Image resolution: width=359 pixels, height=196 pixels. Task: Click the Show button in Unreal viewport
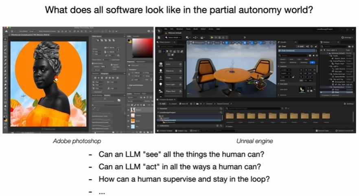[217, 43]
